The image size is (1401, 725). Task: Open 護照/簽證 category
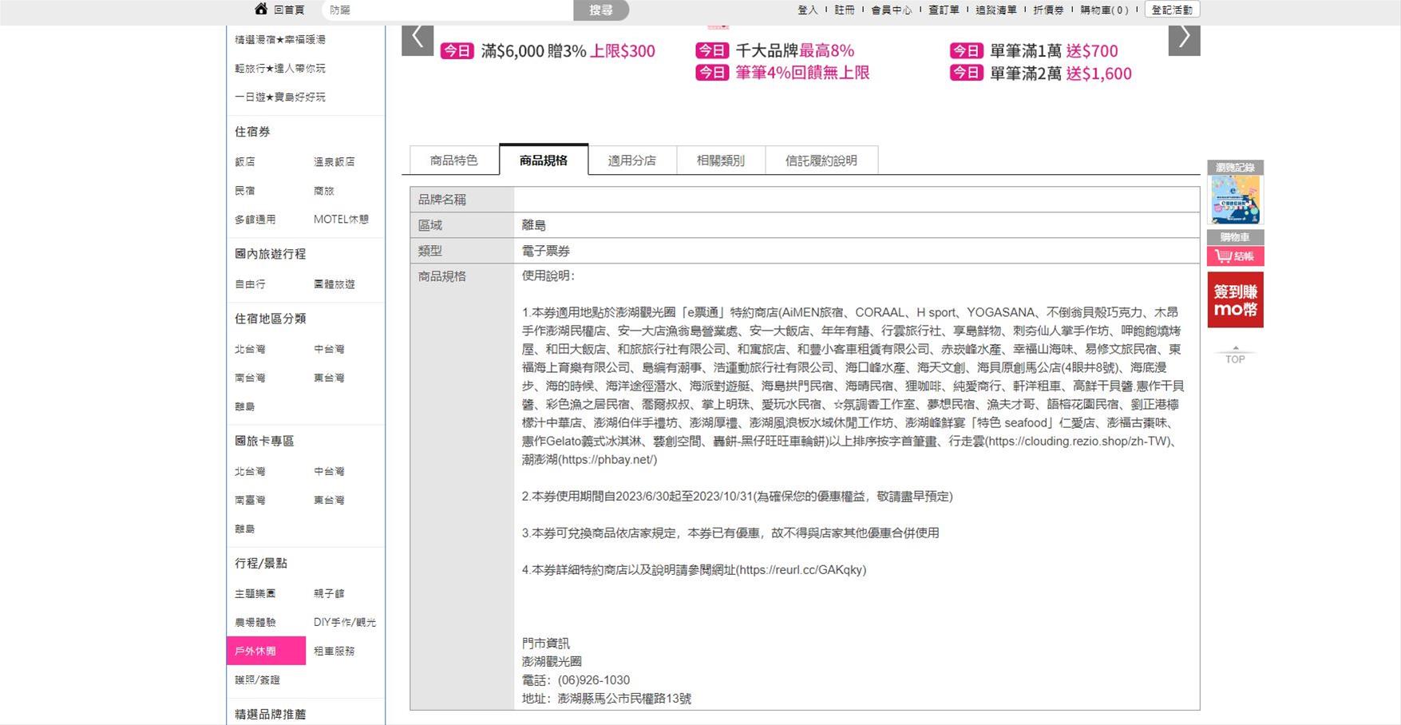[258, 679]
